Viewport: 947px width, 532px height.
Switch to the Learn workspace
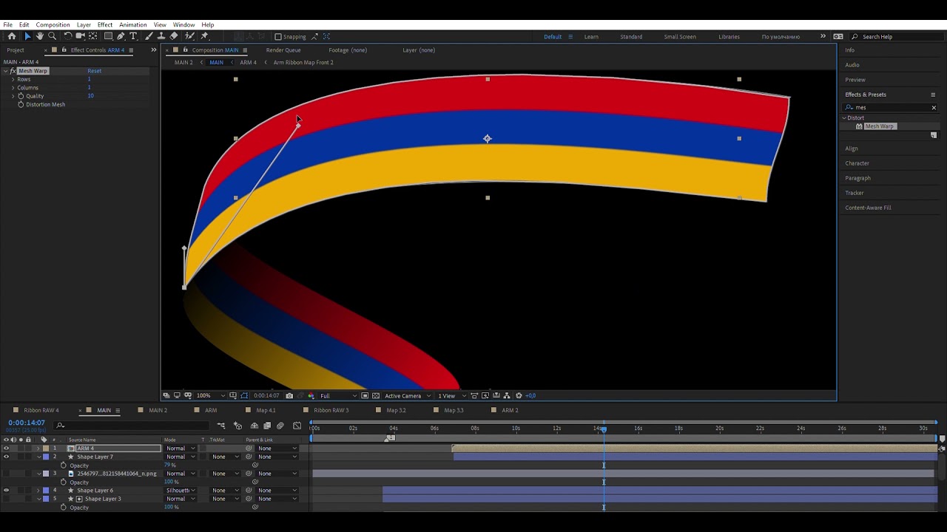tap(591, 37)
